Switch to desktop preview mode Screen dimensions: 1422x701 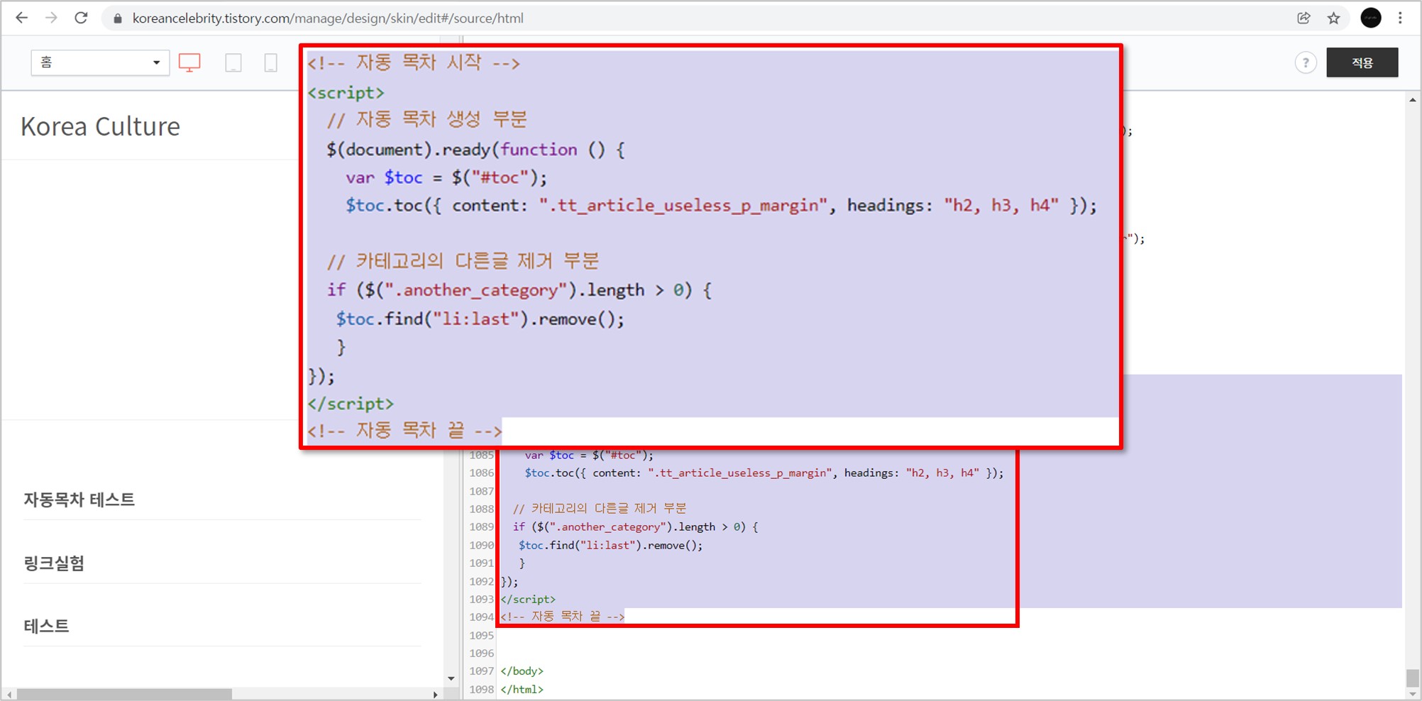189,62
